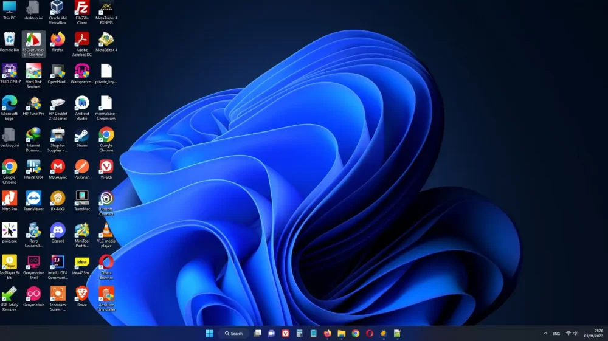Select the Revo Uninstaller desktop icon

click(33, 235)
